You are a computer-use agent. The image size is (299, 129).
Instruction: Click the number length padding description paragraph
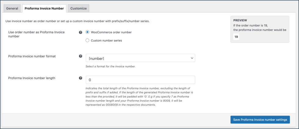click(x=140, y=96)
